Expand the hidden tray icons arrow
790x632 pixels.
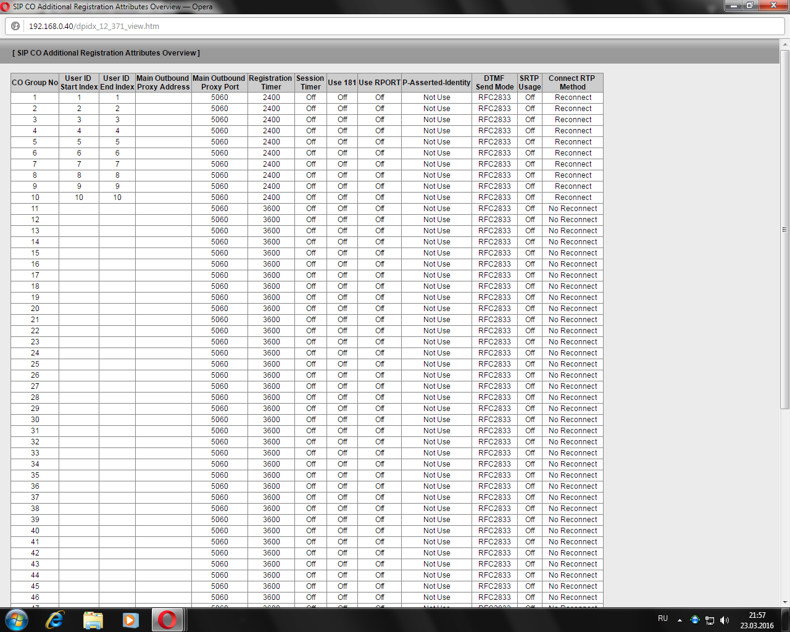pyautogui.click(x=680, y=620)
